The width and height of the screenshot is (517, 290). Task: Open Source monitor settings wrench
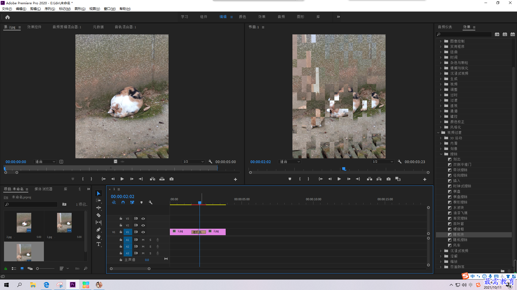tap(210, 162)
